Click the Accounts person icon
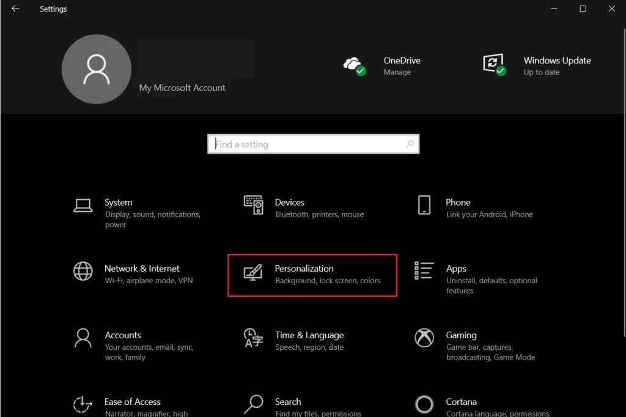 [x=83, y=338]
